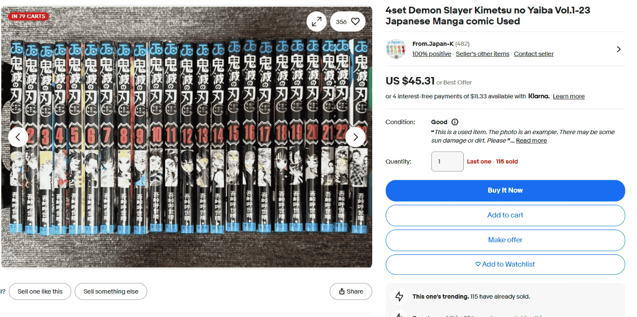Click the heart icon to favorite item
The height and width of the screenshot is (317, 637).
pos(355,21)
